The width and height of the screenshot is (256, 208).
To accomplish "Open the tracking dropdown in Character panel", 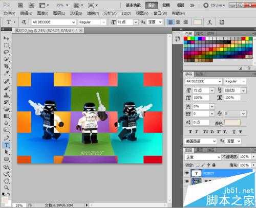I will pos(212,113).
